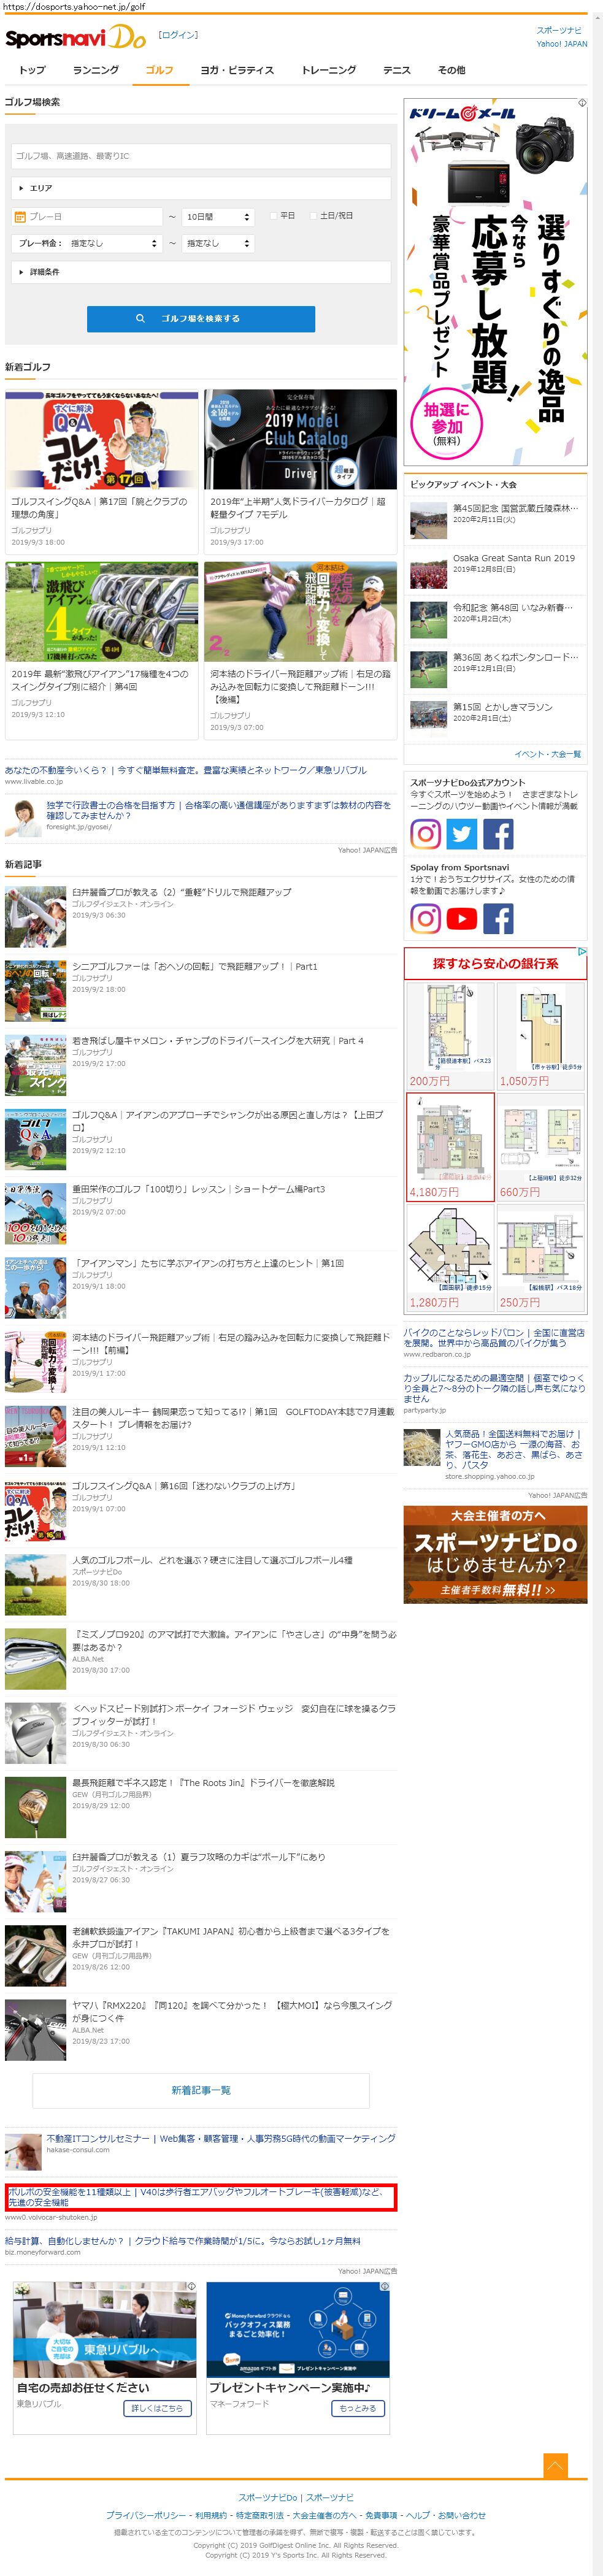
Task: Click orange back-to-top arrow icon
Action: pyautogui.click(x=555, y=2465)
